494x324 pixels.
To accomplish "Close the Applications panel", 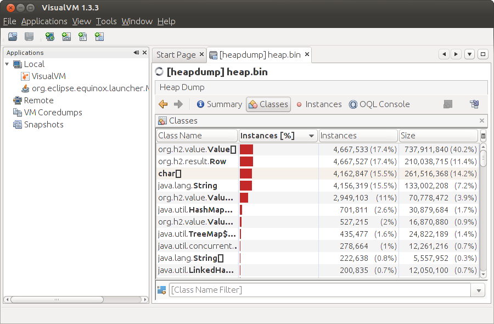I will [x=144, y=53].
